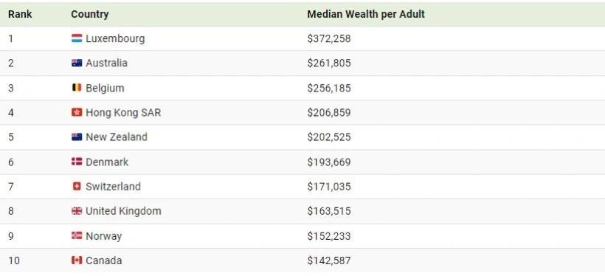The width and height of the screenshot is (605, 276).
Task: Click the United Kingdom flag icon
Action: (77, 211)
